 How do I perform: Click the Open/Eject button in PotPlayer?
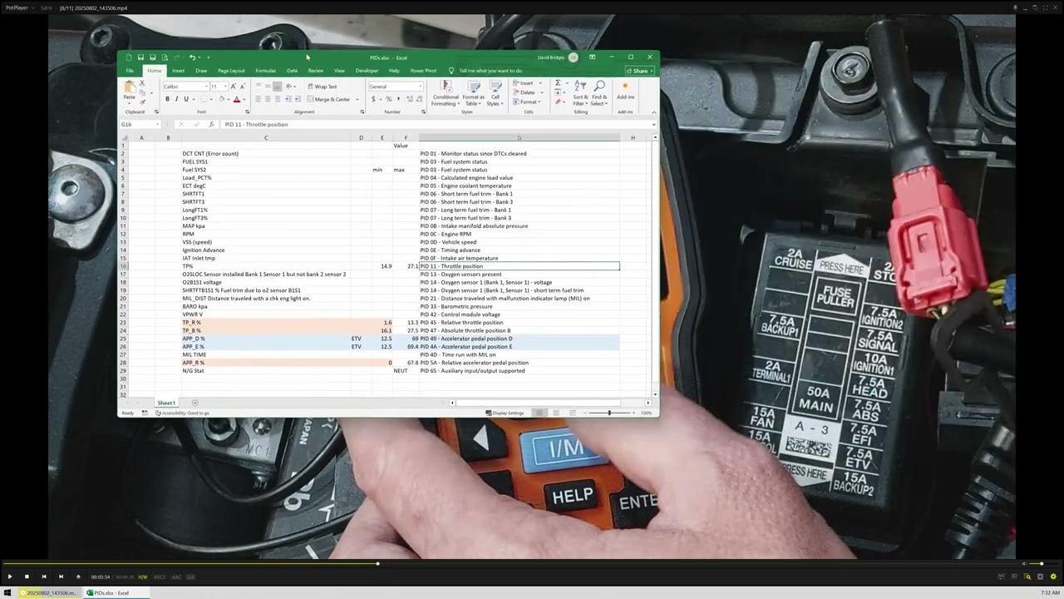pos(78,577)
